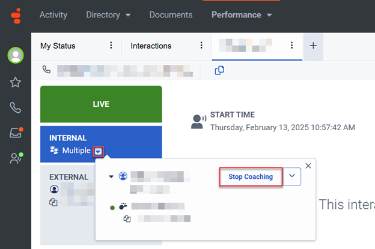375x249 pixels.
Task: Open the user avatar status icon
Action: click(x=15, y=56)
